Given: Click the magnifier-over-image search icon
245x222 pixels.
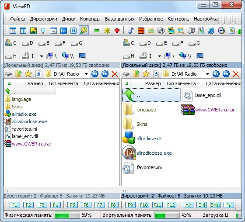Looking at the screenshot, I should pyautogui.click(x=181, y=31).
